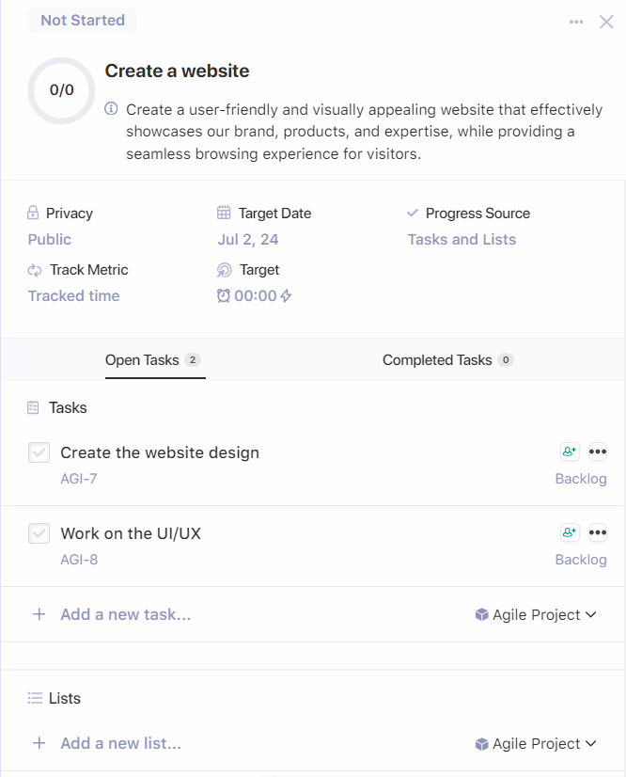Viewport: 626px width, 777px height.
Task: Click the info icon beside the description
Action: click(111, 109)
